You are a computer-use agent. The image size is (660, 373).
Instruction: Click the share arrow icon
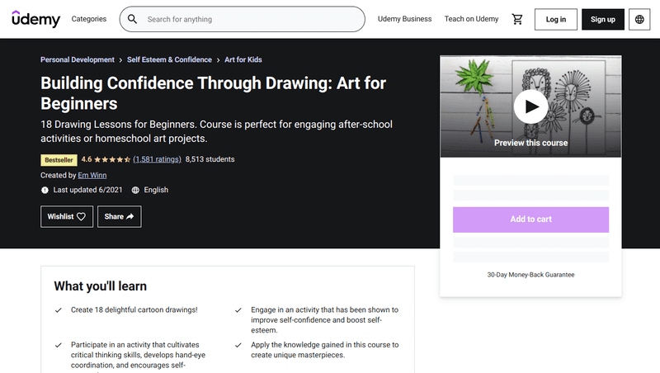pos(130,216)
